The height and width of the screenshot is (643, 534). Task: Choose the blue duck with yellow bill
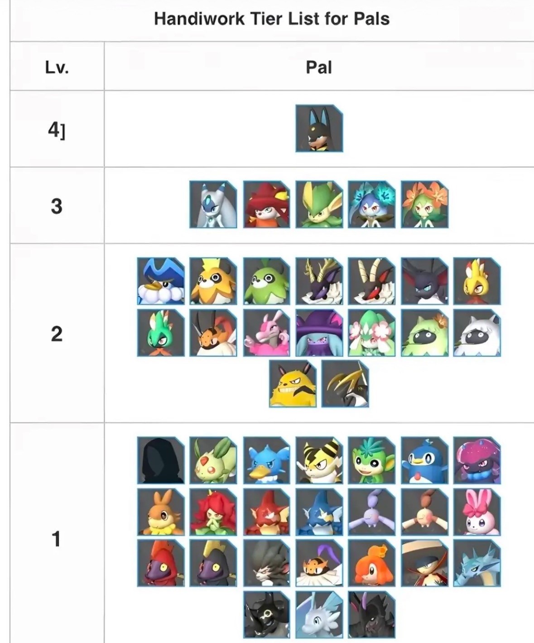tap(266, 460)
